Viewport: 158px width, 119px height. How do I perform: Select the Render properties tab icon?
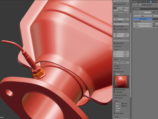tap(138, 1)
